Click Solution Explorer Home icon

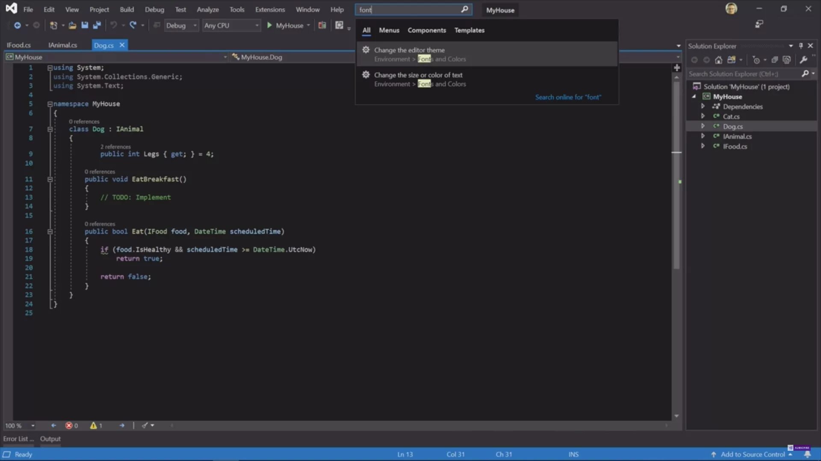(718, 60)
